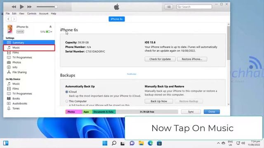This screenshot has height=148, width=264.
Task: Show hidden system tray icons chevron
Action: [x=218, y=143]
